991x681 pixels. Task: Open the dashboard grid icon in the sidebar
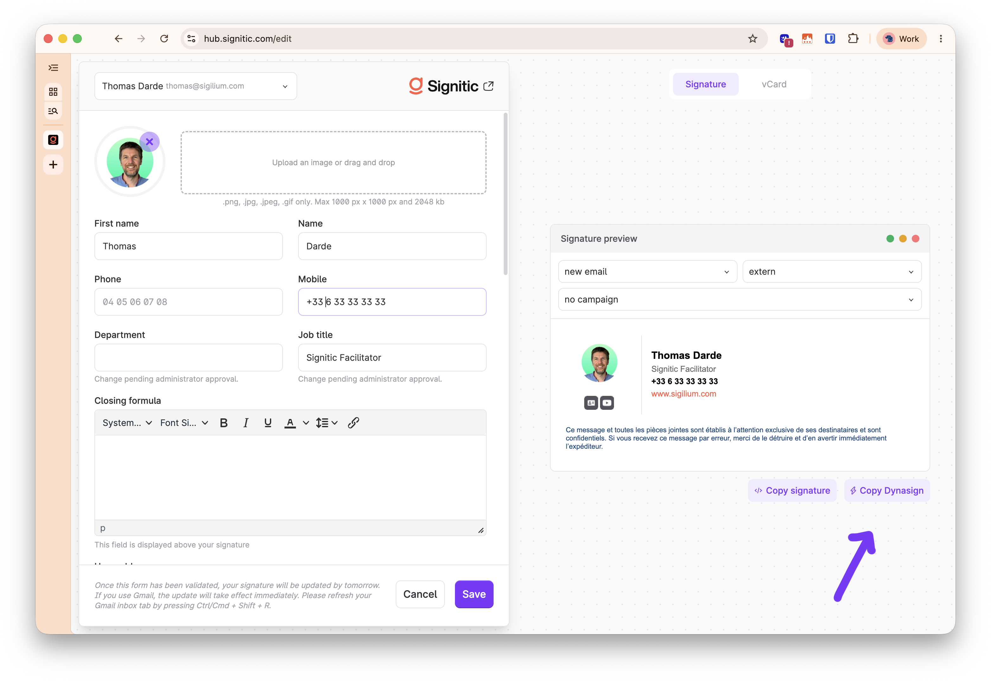point(54,92)
